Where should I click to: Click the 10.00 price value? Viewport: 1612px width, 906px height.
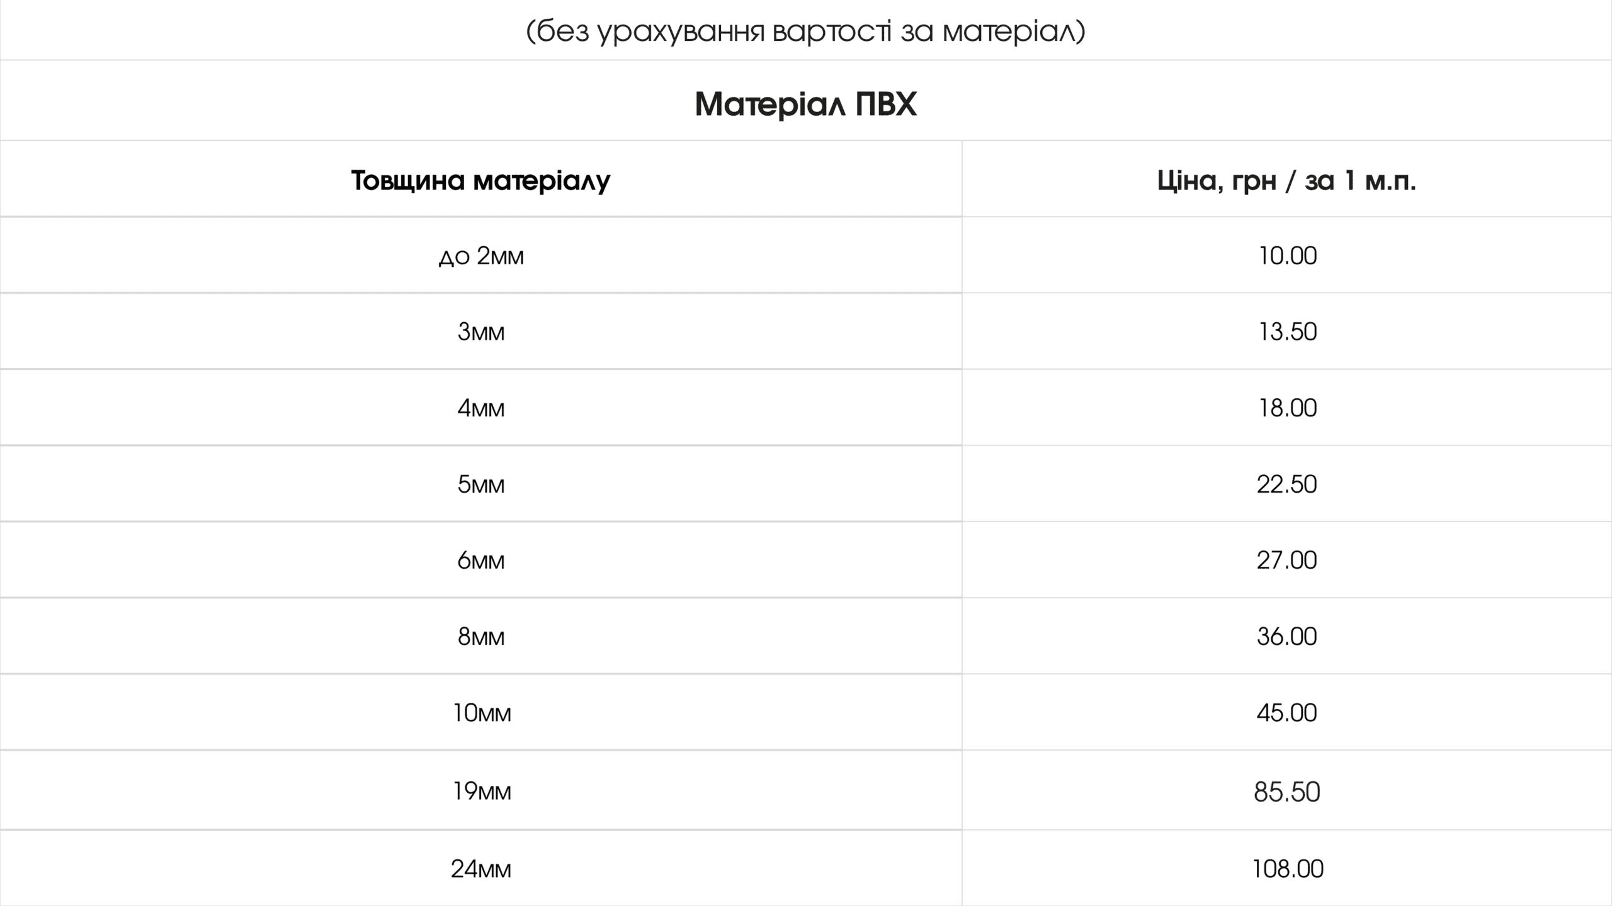coord(1287,255)
